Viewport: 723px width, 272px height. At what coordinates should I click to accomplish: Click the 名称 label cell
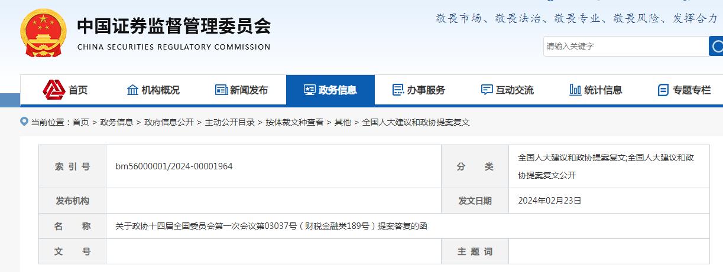tap(72, 226)
